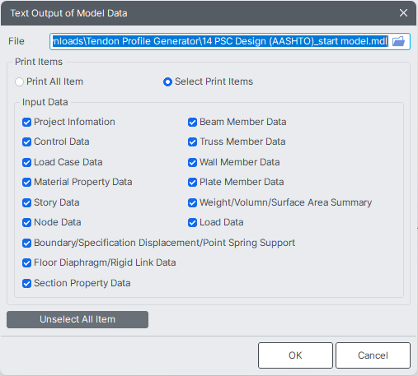
Task: Uncheck the Node Data item
Action: (x=26, y=222)
